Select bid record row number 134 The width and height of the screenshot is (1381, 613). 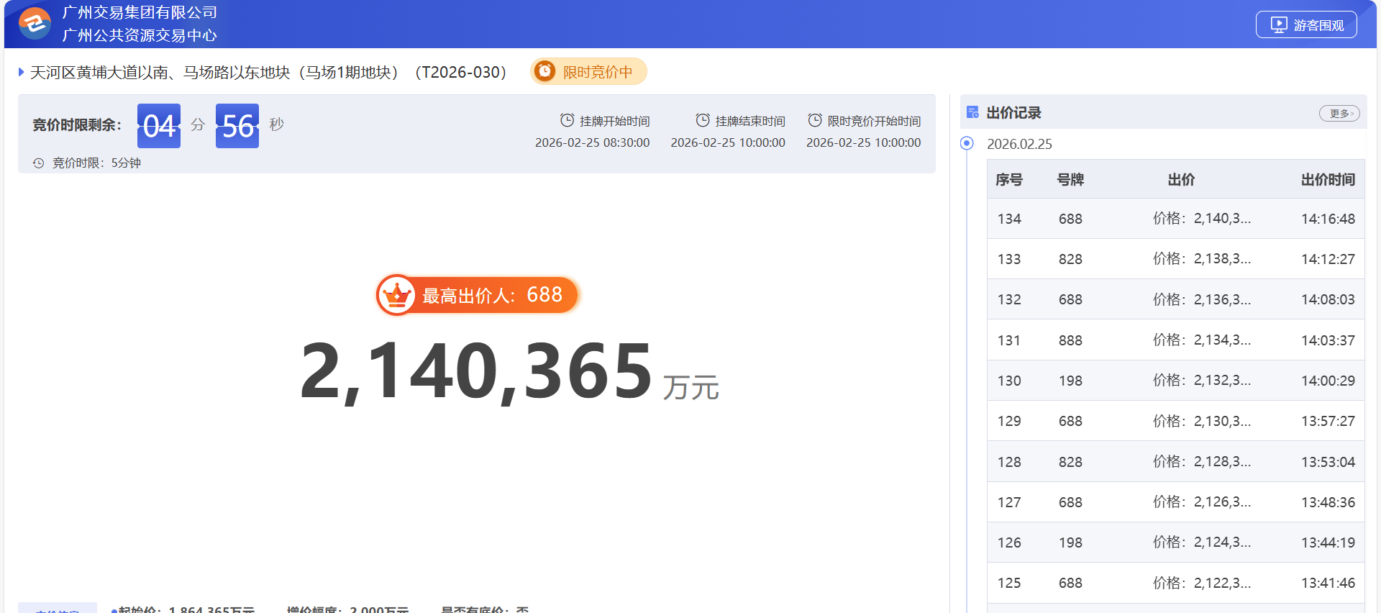(x=1009, y=219)
